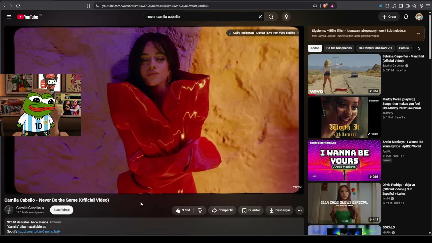Open Brave Rewards triangle icon
The image size is (432, 243).
coord(332,6)
